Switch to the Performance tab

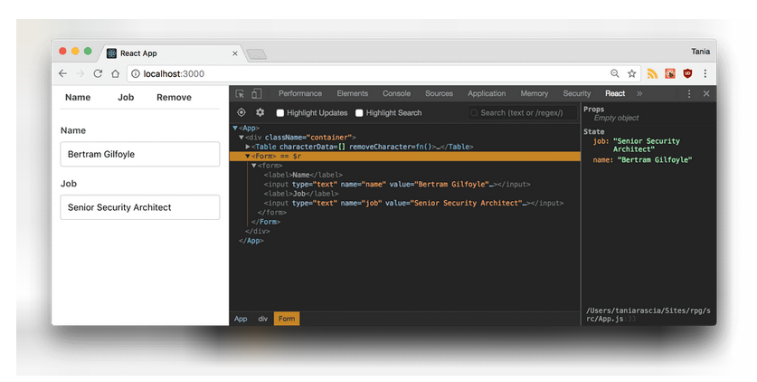(299, 93)
